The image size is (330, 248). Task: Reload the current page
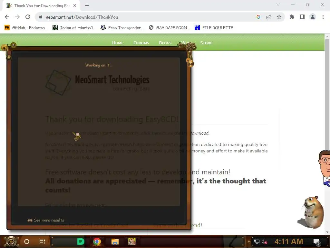coord(28,17)
